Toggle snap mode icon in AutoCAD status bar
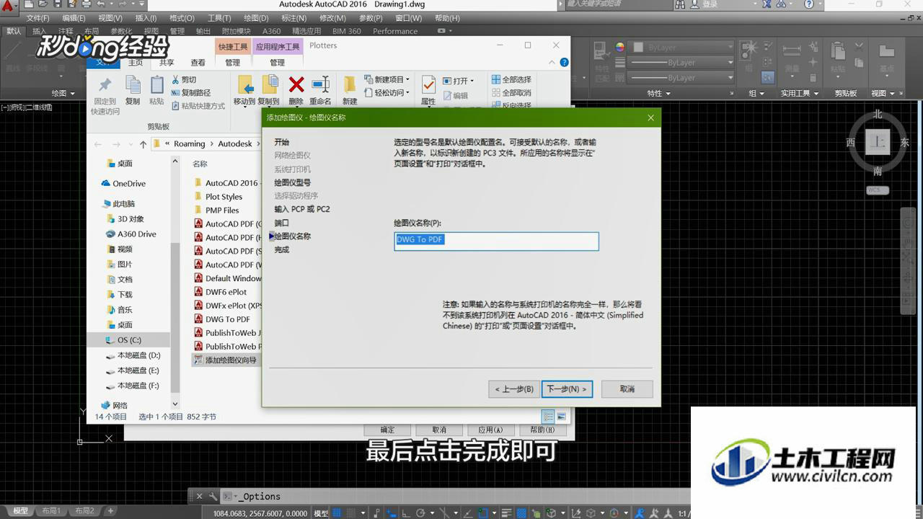This screenshot has height=519, width=923. coord(352,513)
